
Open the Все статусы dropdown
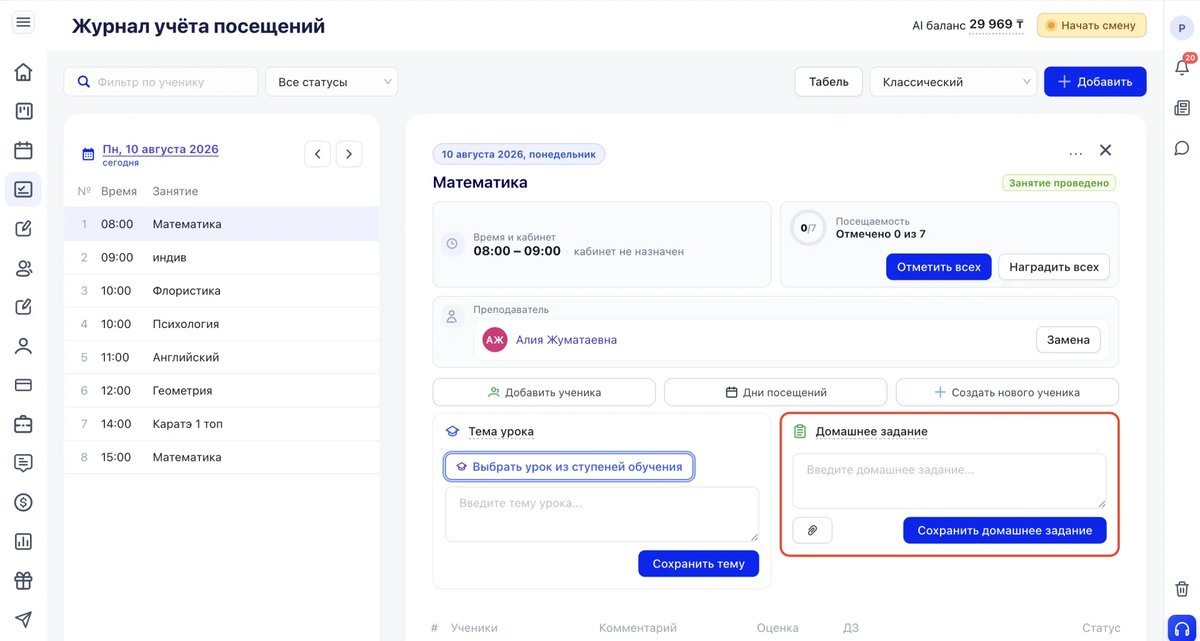click(x=332, y=82)
